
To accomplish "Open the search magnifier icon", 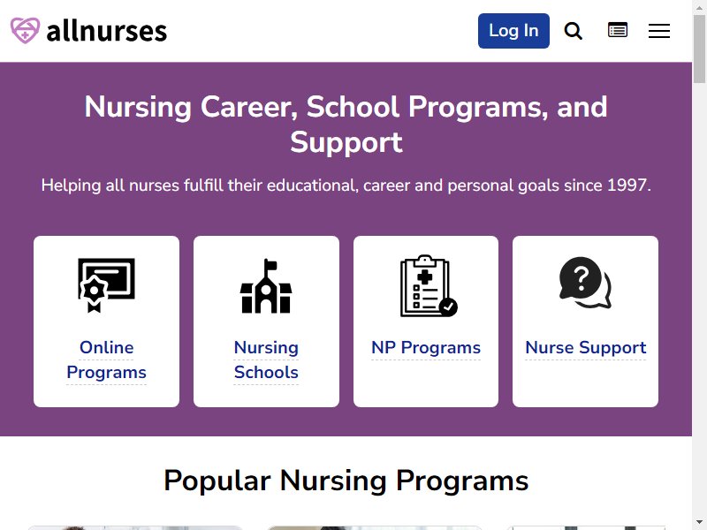I will tap(573, 31).
